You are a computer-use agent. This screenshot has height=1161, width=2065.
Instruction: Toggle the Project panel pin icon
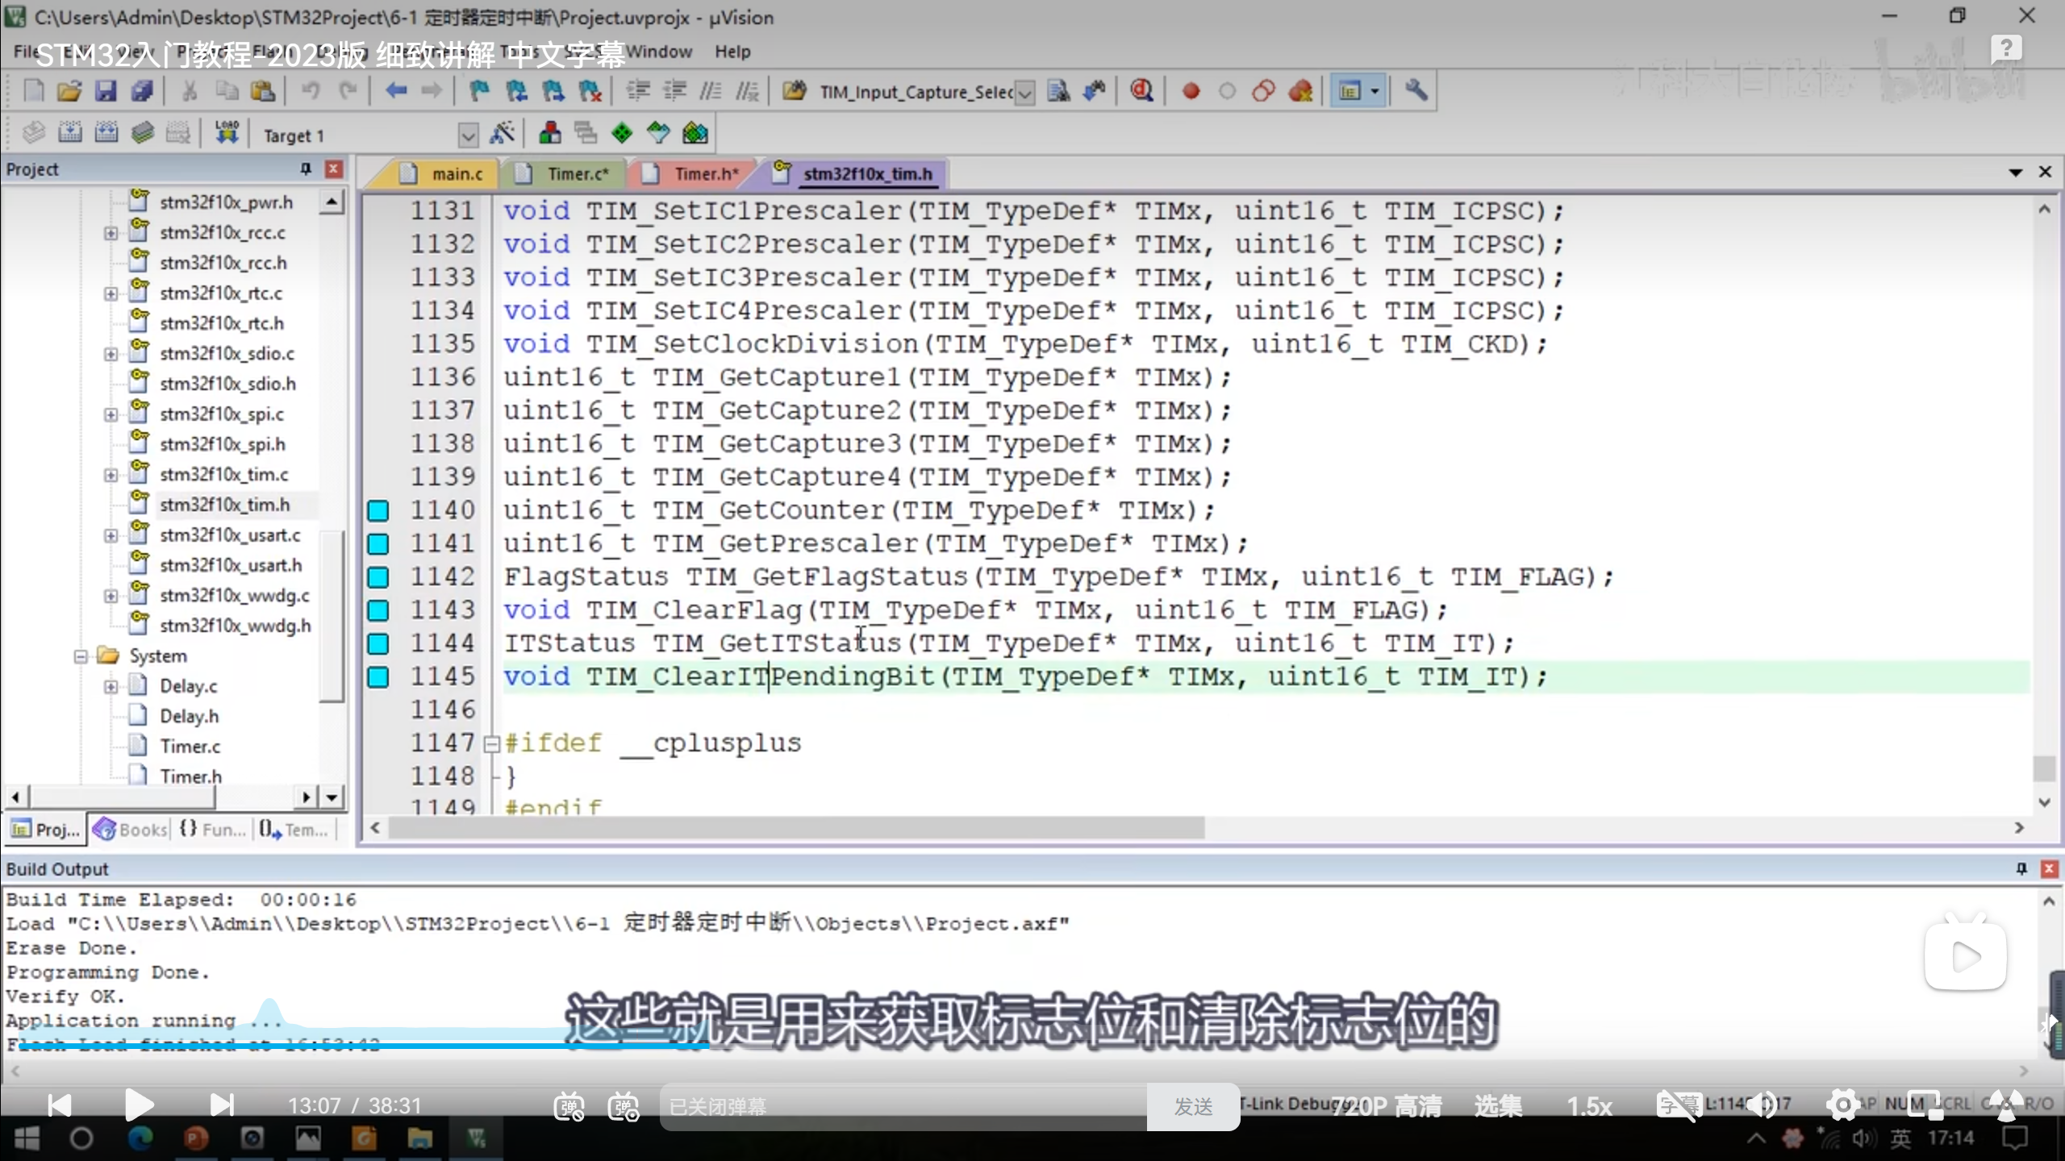click(x=306, y=169)
